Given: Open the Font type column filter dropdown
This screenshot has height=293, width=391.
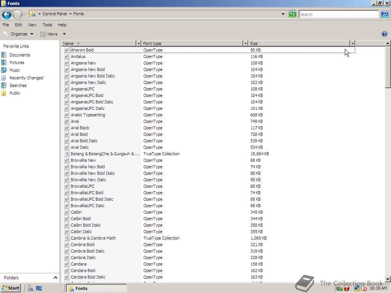Looking at the screenshot, I should point(246,43).
